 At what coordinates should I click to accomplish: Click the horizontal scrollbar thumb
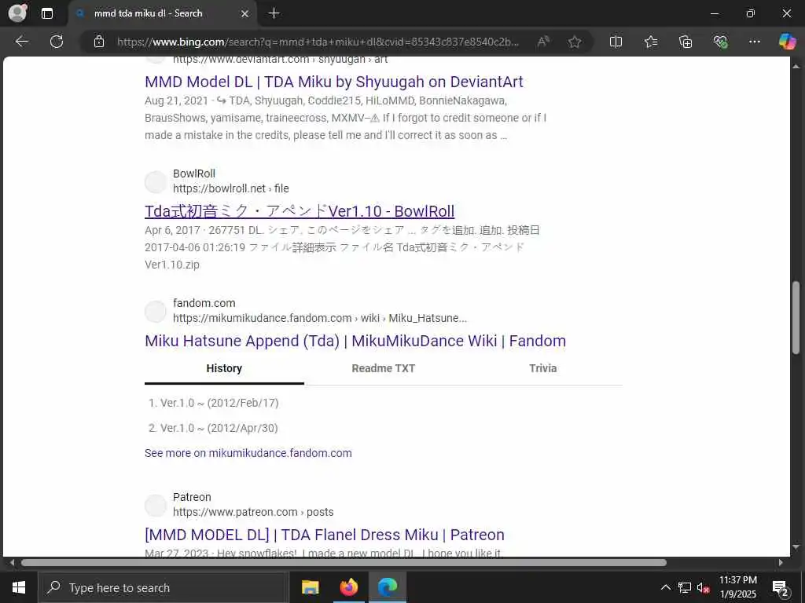[x=344, y=562]
